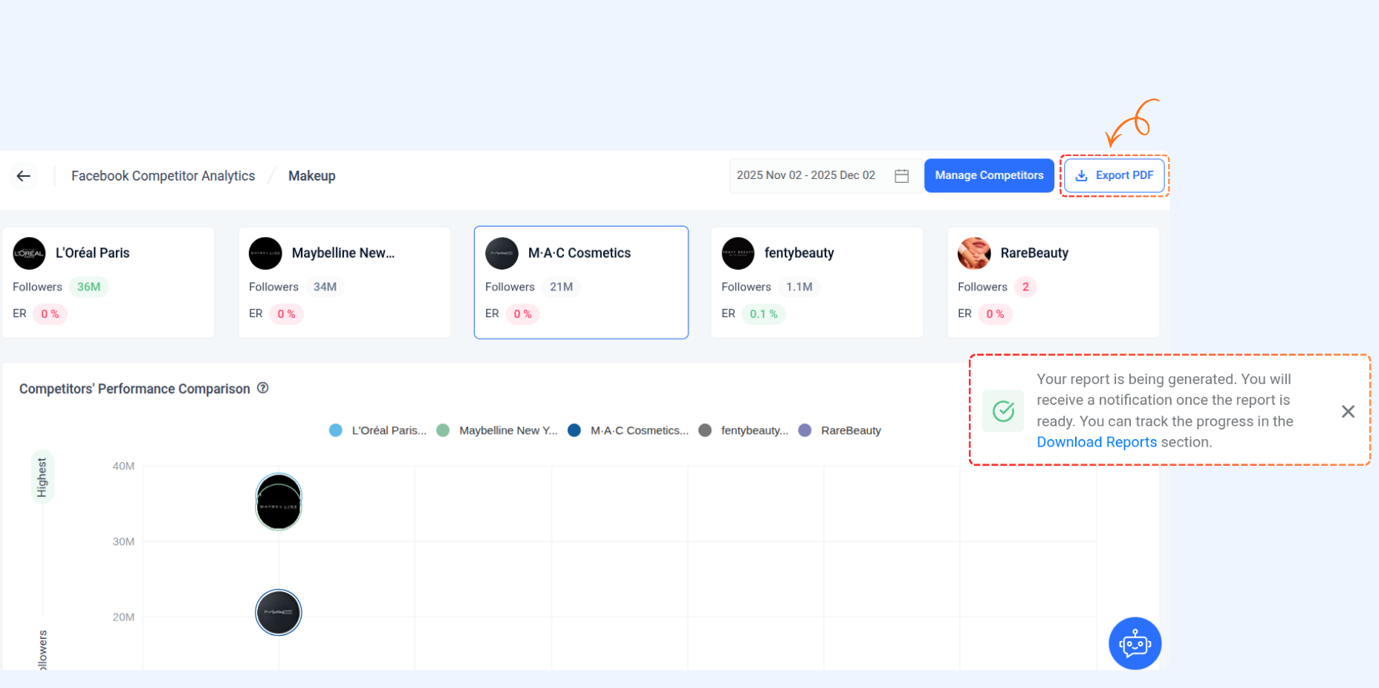This screenshot has width=1379, height=688.
Task: Click Competitors' Performance Comparison heading
Action: point(134,389)
